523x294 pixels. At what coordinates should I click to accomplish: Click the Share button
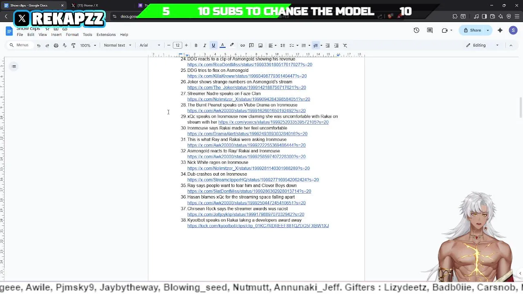click(x=472, y=30)
